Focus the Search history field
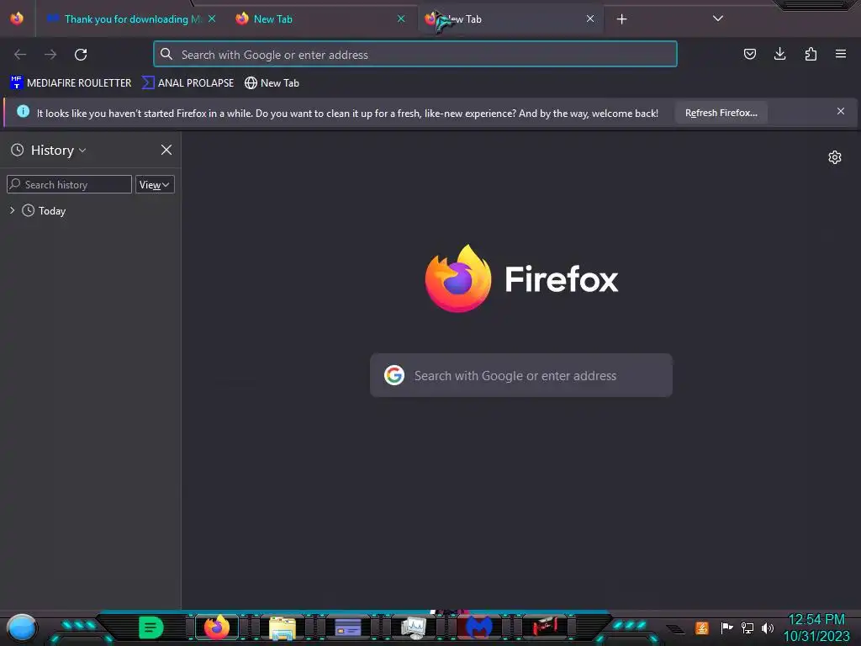This screenshot has height=646, width=861. [x=69, y=184]
